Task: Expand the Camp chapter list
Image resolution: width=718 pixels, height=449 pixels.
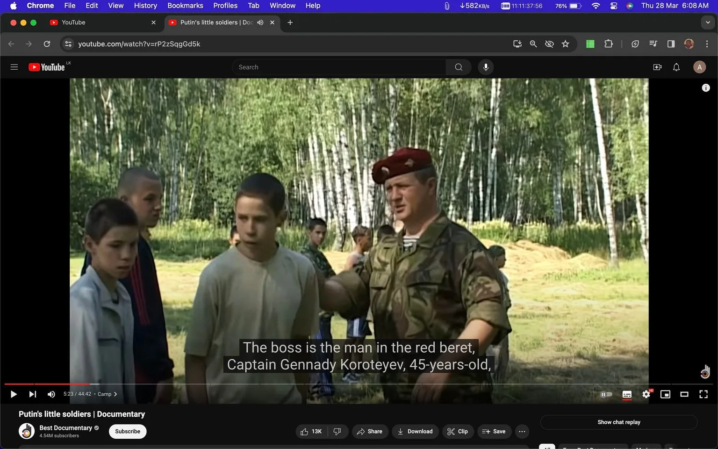Action: [107, 394]
